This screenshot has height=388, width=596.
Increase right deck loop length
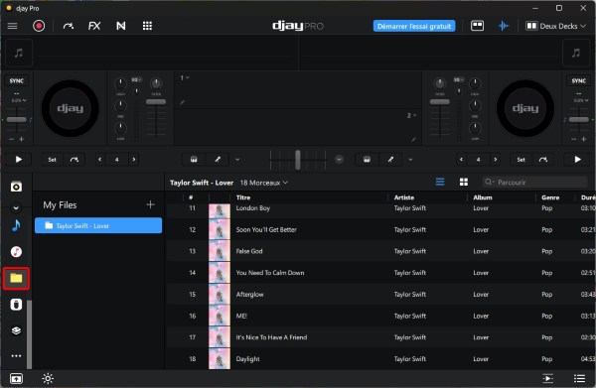click(x=496, y=160)
